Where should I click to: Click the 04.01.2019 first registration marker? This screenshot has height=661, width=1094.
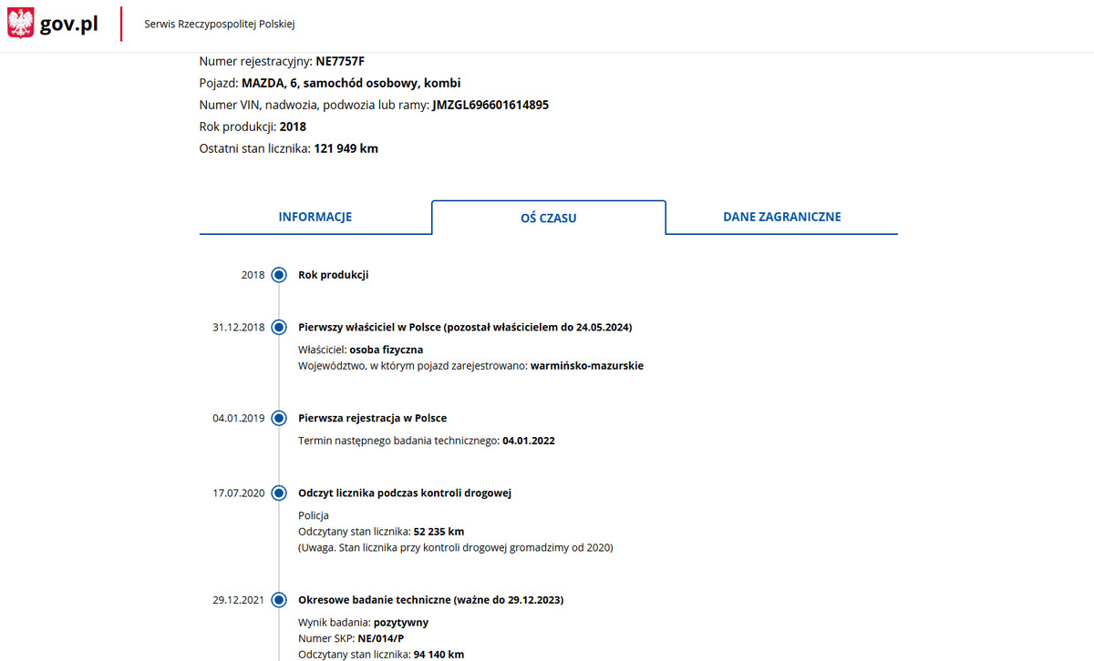tap(279, 419)
